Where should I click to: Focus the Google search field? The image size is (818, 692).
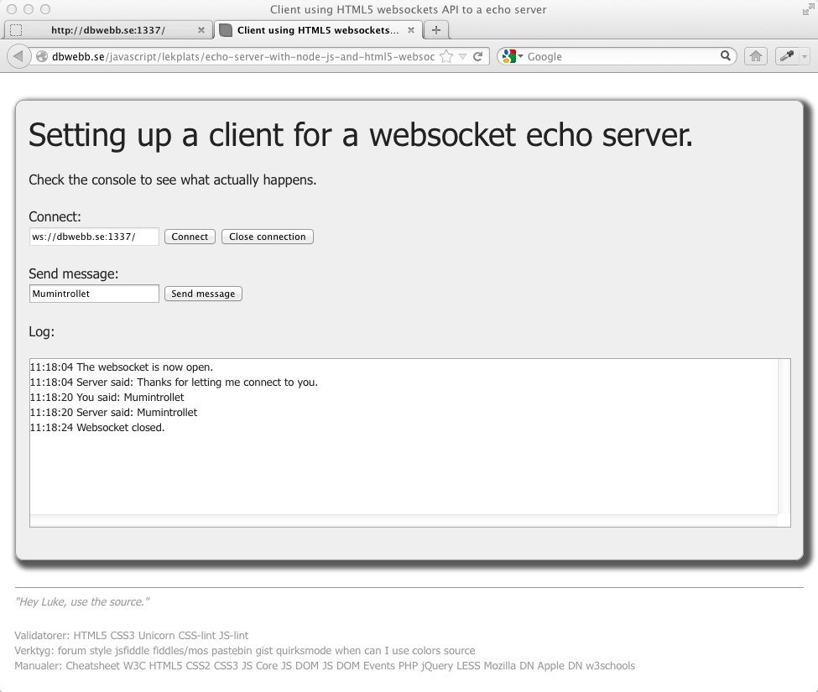(x=621, y=56)
